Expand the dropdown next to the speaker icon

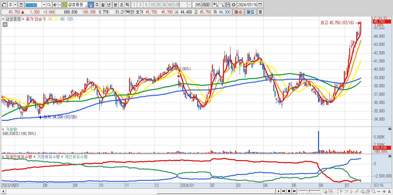pos(60,5)
